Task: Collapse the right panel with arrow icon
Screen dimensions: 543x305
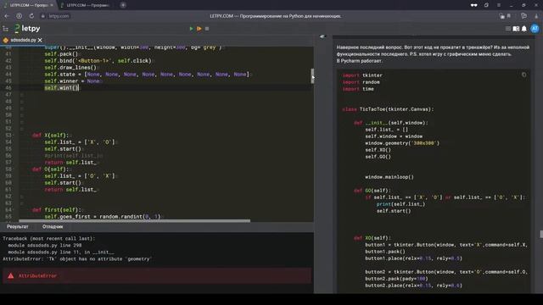Action: [x=322, y=36]
